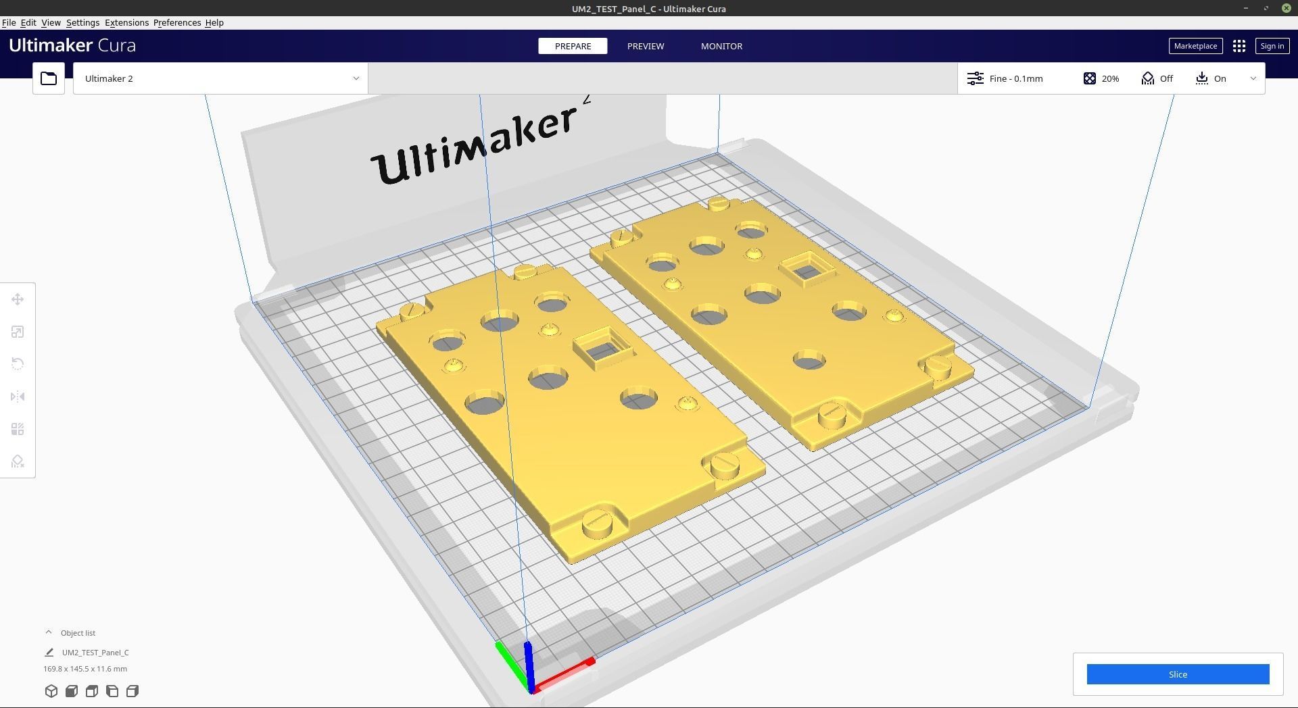Open the Preferences menu

[x=177, y=22]
